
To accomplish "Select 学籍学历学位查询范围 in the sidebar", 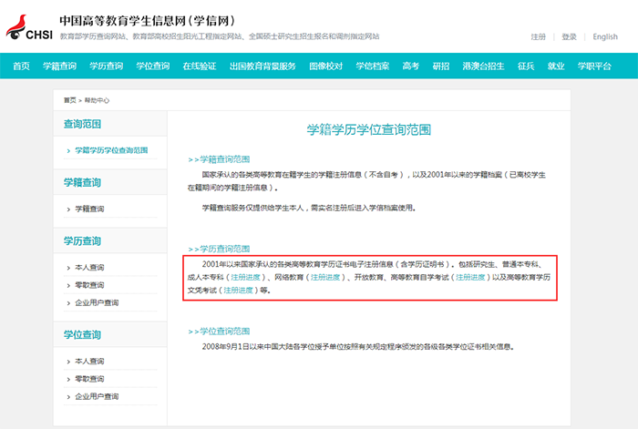I will [x=110, y=149].
